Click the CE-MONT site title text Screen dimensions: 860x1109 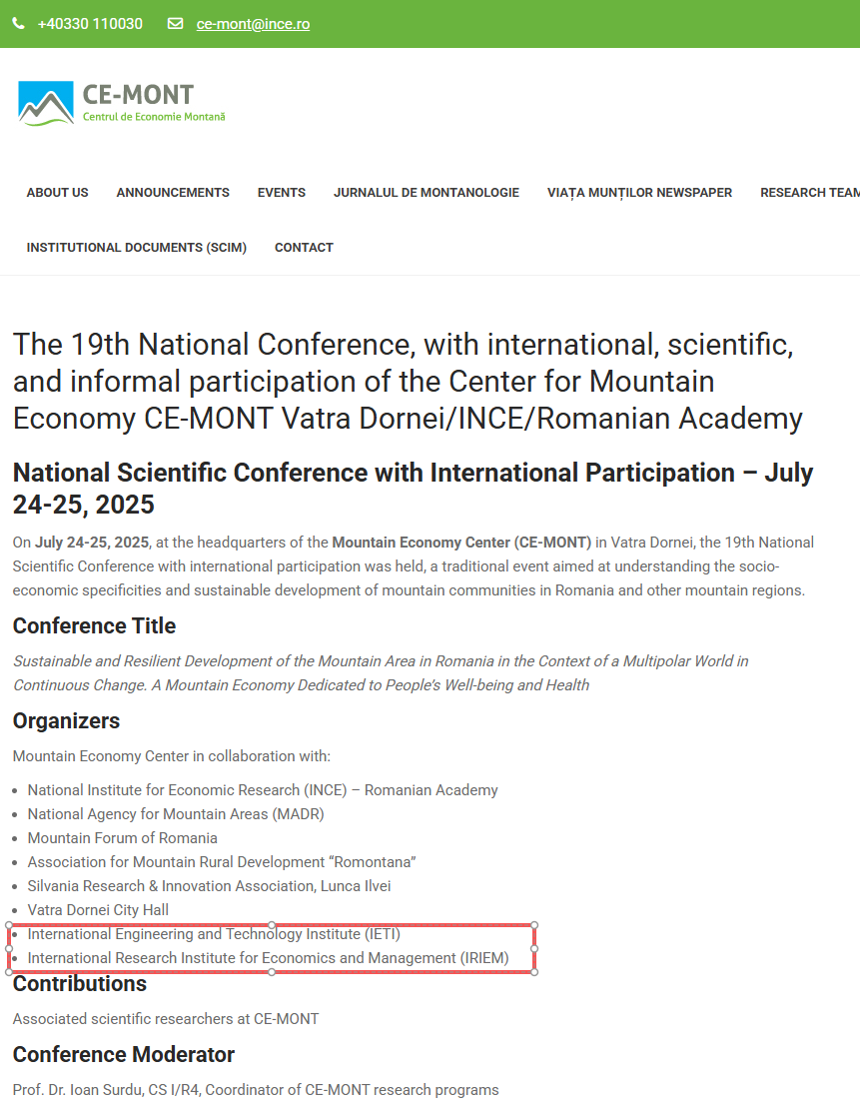click(x=139, y=95)
